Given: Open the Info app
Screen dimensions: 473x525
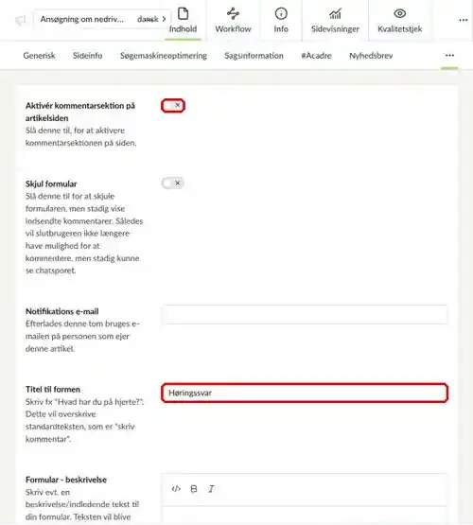Looking at the screenshot, I should coord(281,21).
